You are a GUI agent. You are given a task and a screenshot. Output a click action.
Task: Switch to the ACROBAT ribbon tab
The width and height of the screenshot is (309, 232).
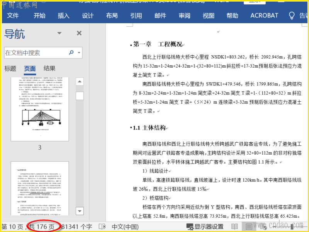point(264,15)
